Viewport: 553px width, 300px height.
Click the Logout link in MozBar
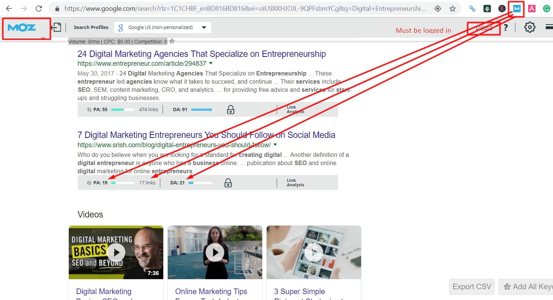pos(484,28)
